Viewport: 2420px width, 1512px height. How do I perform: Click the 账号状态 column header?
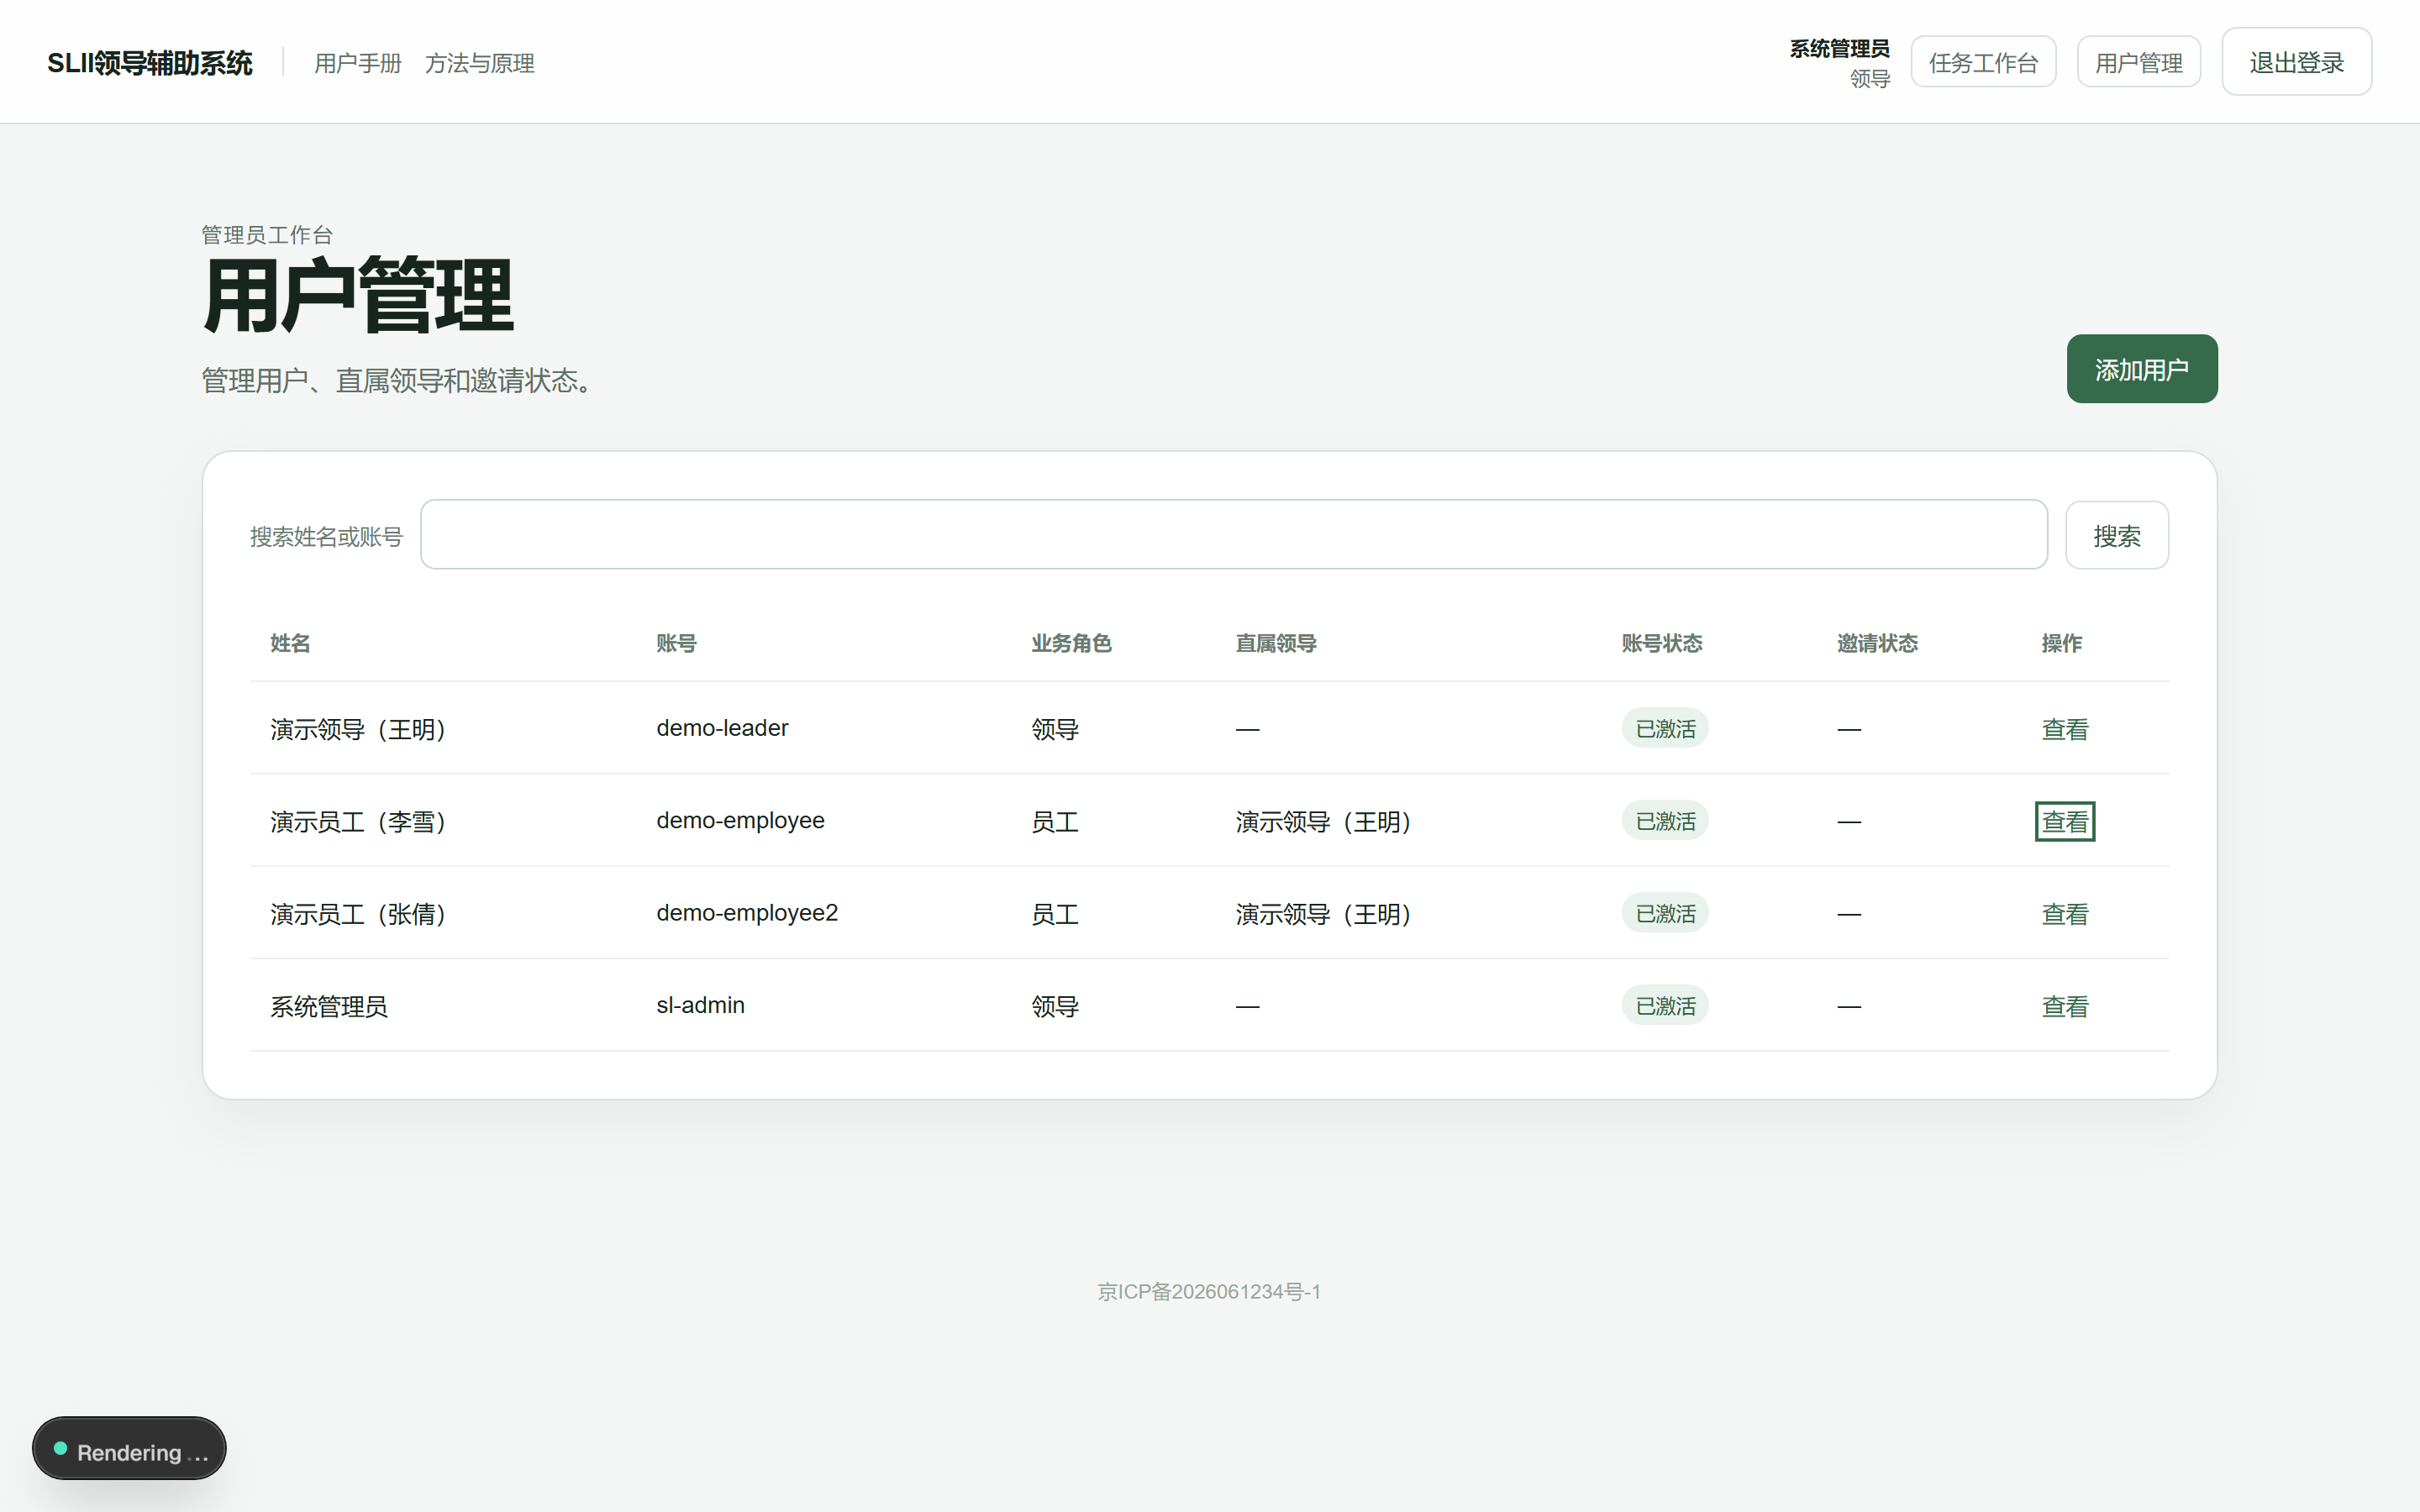[x=1662, y=643]
